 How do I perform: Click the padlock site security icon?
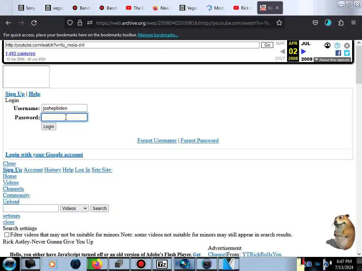click(80, 23)
